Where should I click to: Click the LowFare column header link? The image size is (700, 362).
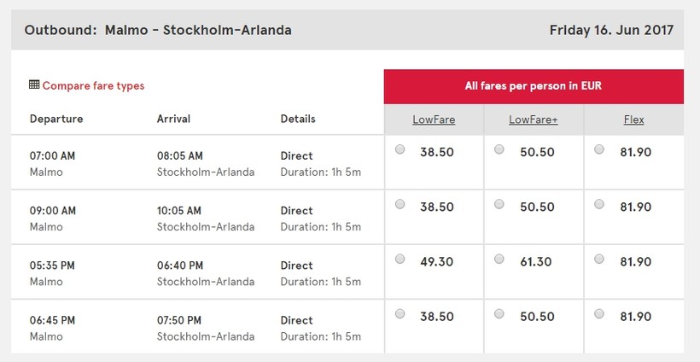click(x=434, y=120)
